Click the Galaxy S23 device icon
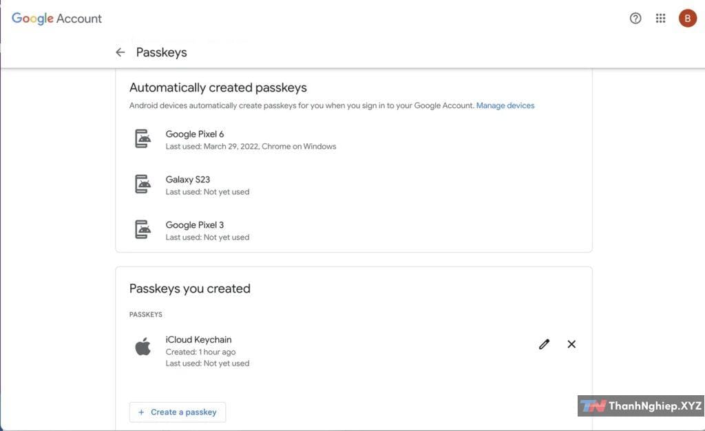The height and width of the screenshot is (431, 705). pyautogui.click(x=143, y=185)
